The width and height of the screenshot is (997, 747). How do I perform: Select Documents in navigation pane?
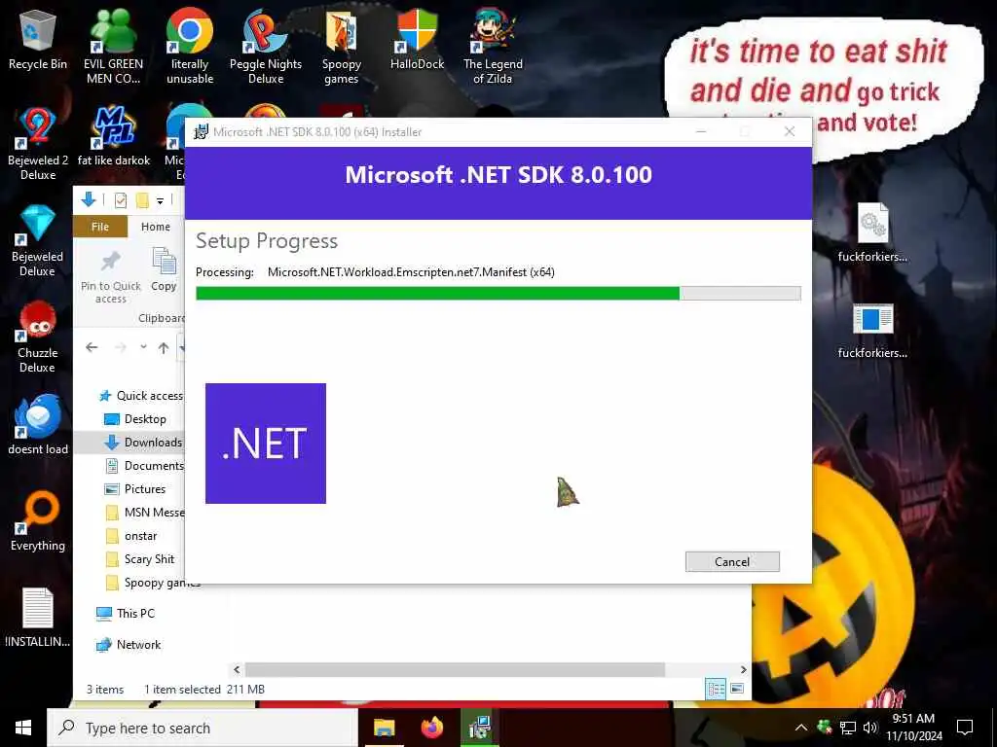[x=144, y=466]
